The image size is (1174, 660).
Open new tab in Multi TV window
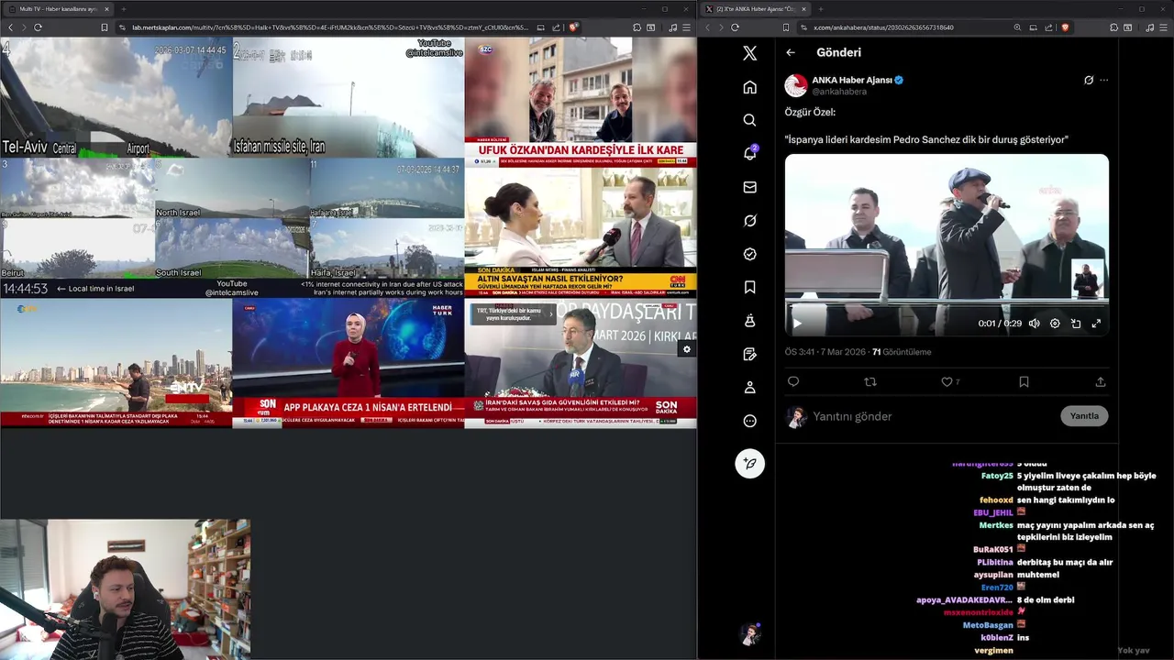pyautogui.click(x=124, y=9)
